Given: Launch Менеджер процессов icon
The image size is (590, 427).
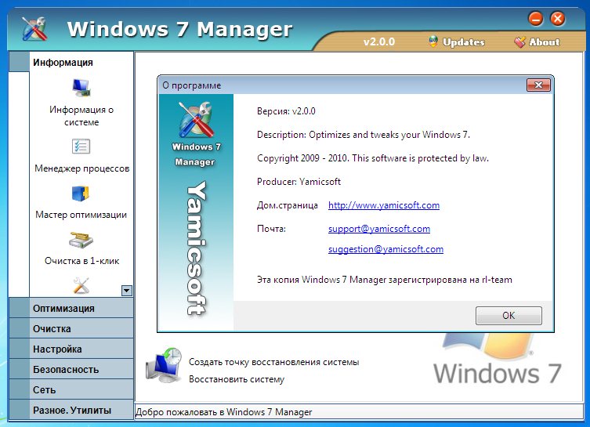Looking at the screenshot, I should 81,147.
